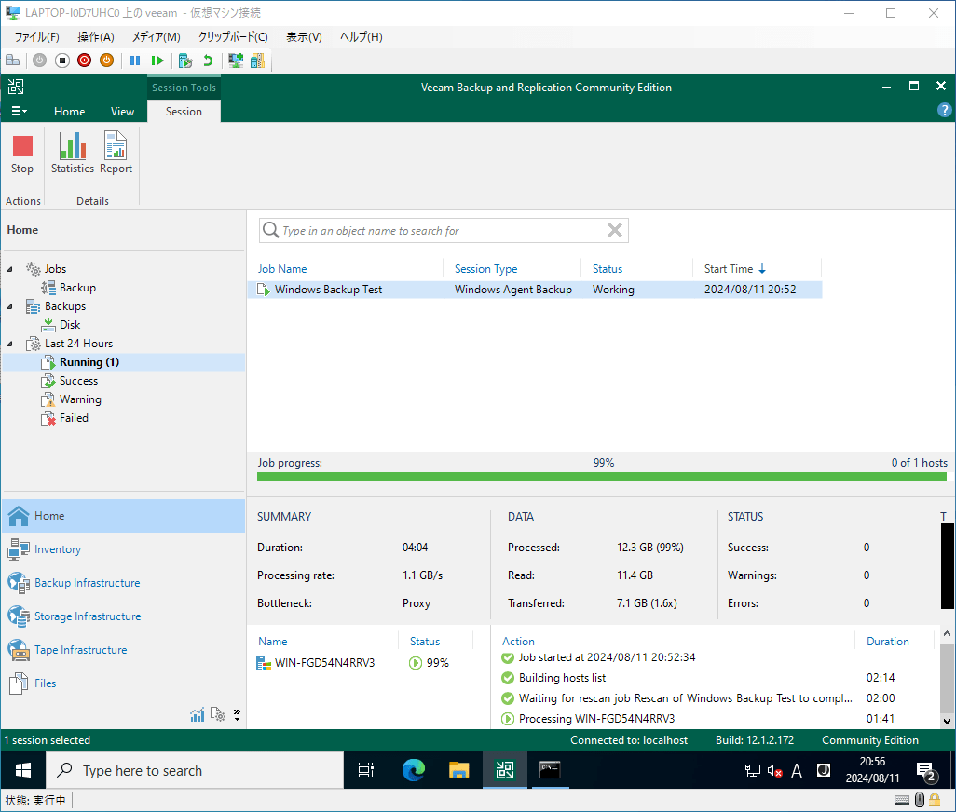This screenshot has height=812, width=956.
Task: Click the object name search field
Action: [x=442, y=231]
